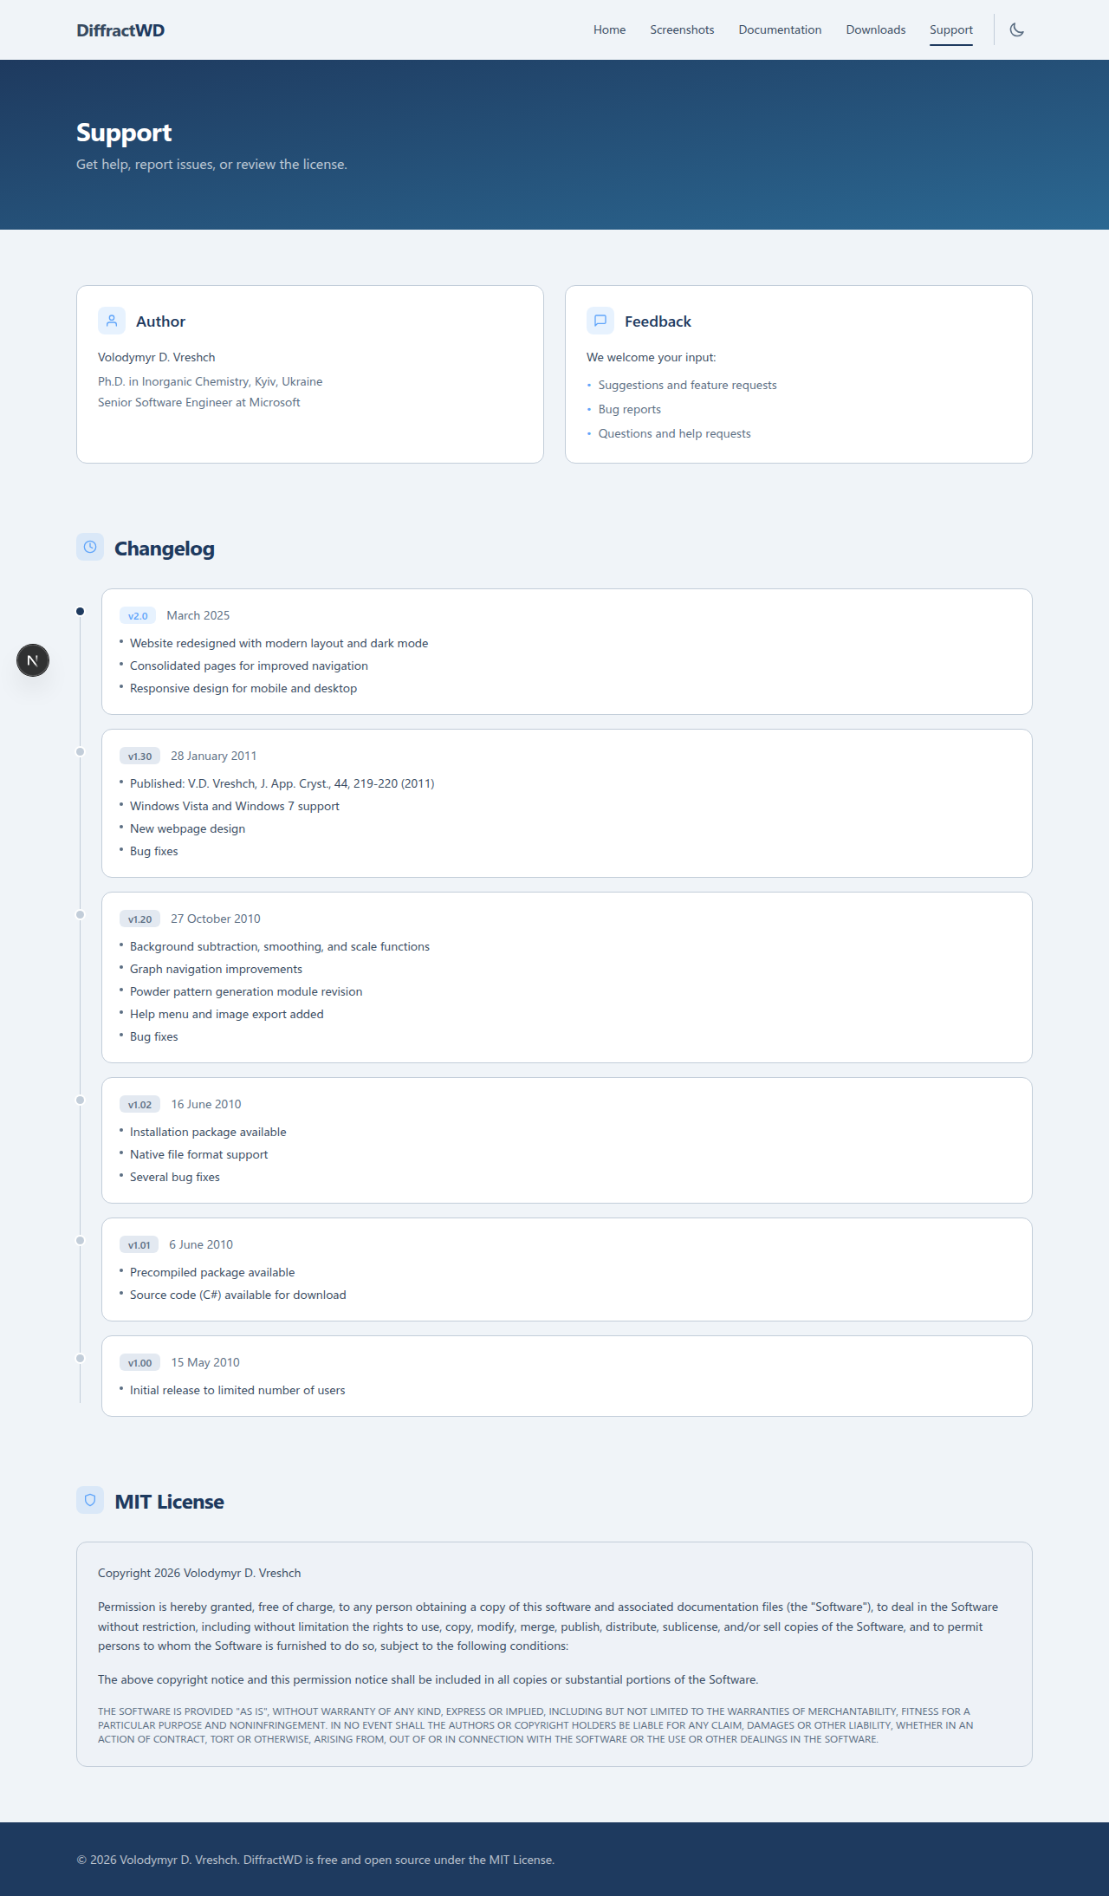This screenshot has height=1896, width=1109.
Task: Go to the DiffractWD logo home link
Action: pyautogui.click(x=120, y=30)
